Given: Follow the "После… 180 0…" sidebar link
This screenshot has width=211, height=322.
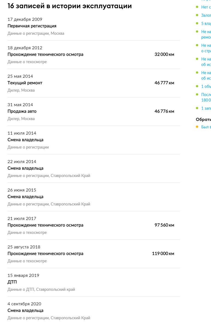Looking at the screenshot, I should [206, 97].
